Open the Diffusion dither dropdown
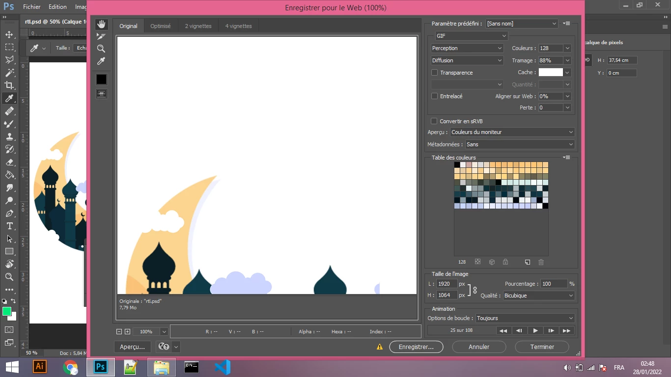Viewport: 671px width, 377px height. click(x=467, y=60)
